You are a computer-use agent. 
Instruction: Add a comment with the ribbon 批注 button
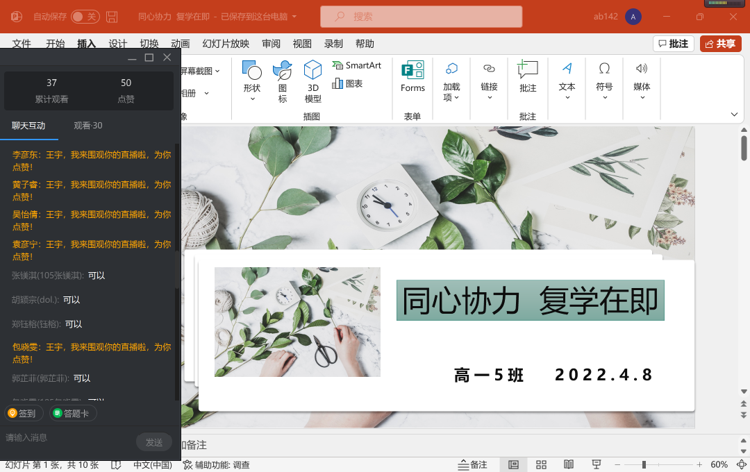[x=528, y=76]
